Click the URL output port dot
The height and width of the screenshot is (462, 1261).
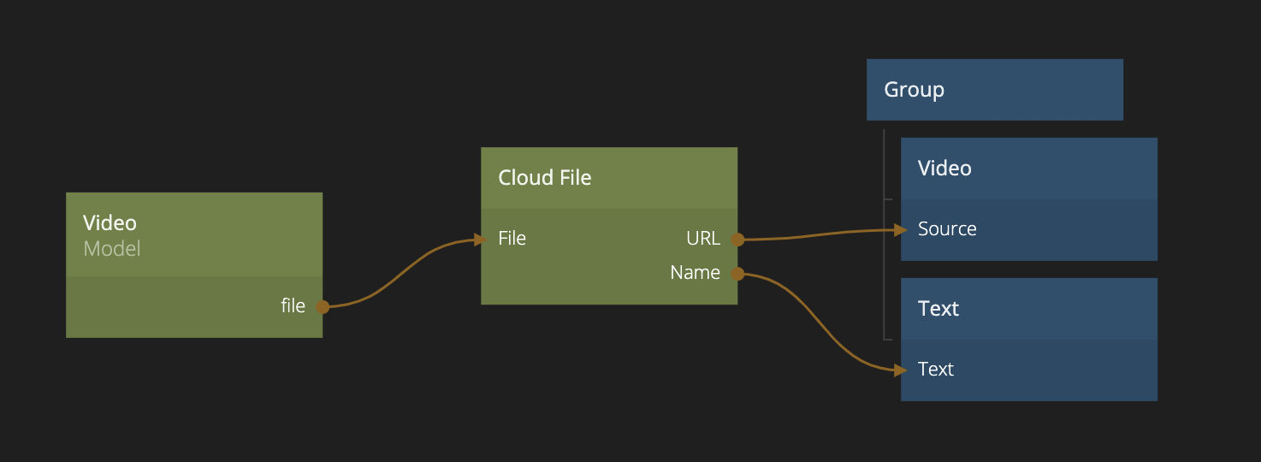(737, 240)
